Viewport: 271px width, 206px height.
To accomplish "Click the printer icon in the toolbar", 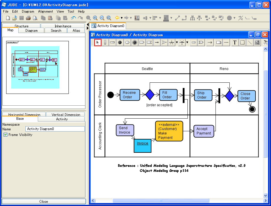I will [x=28, y=18].
